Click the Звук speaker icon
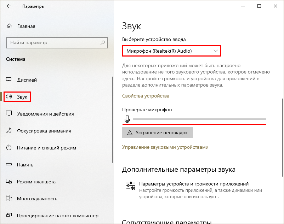The image size is (284, 224). (9, 96)
